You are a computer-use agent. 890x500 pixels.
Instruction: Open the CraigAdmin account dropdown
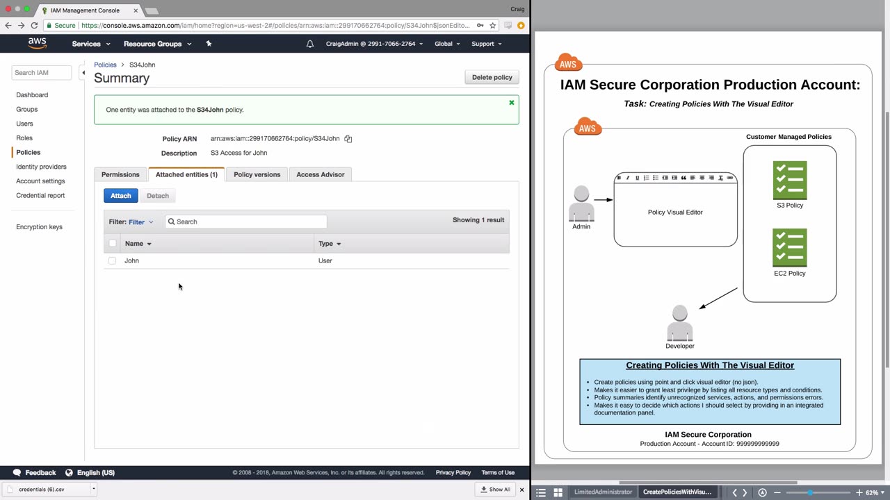click(374, 44)
